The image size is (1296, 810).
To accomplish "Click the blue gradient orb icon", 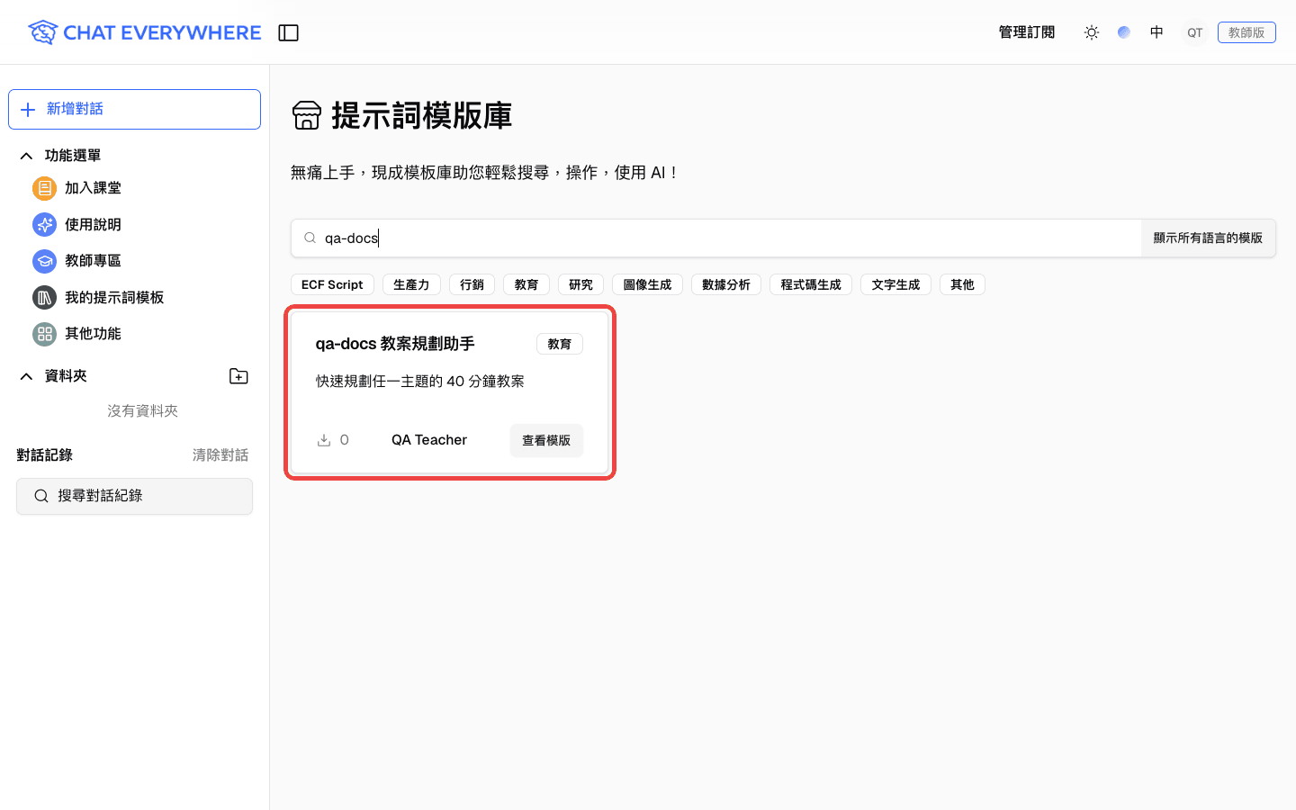I will tap(1124, 32).
